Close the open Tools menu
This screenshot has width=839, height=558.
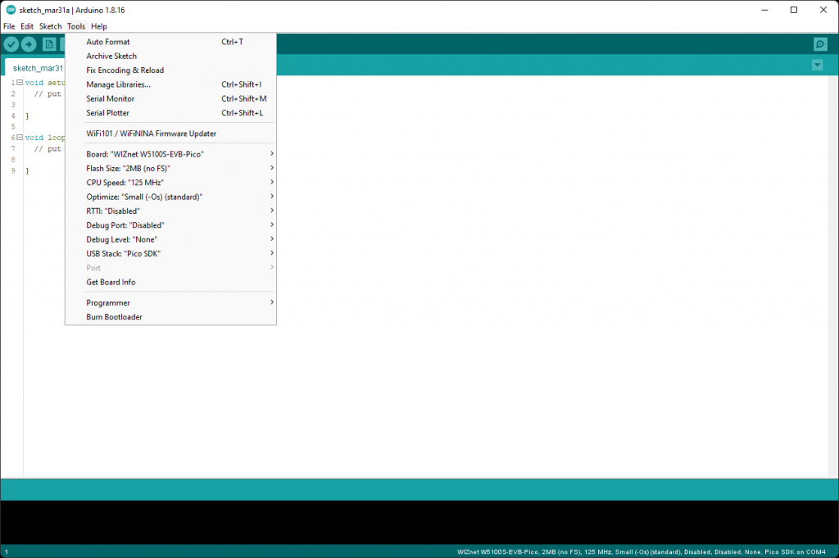pos(76,26)
